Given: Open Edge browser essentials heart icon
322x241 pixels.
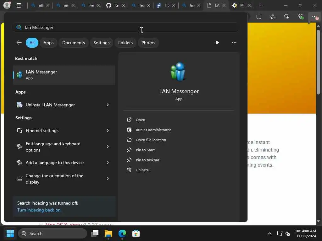Looking at the screenshot, I should click(x=301, y=17).
